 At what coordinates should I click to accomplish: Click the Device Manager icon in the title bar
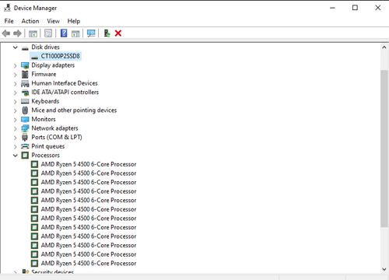[7, 8]
